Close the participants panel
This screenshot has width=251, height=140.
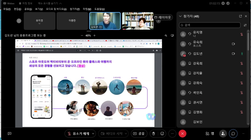coord(246,16)
